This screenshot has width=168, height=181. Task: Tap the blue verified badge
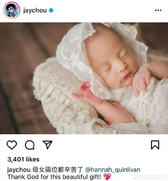coord(51,10)
